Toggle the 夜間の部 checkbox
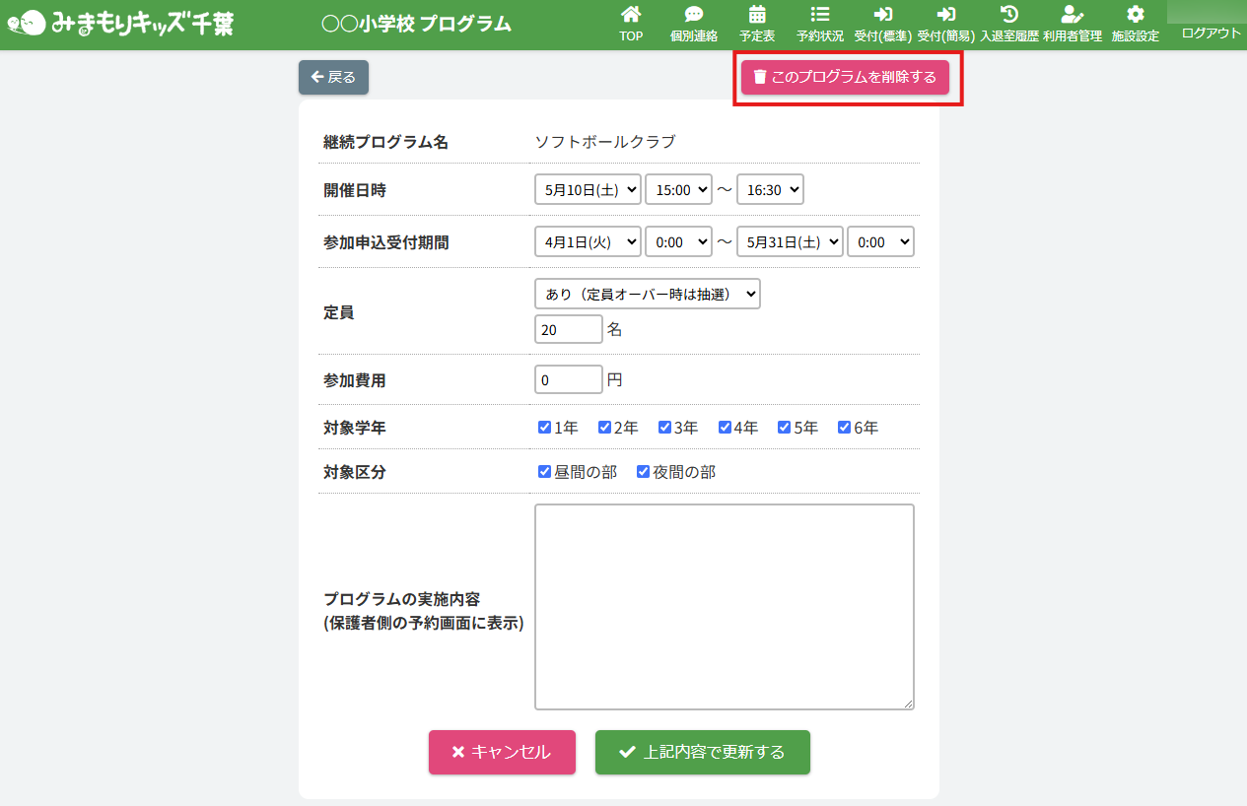The height and width of the screenshot is (806, 1247). pos(643,472)
